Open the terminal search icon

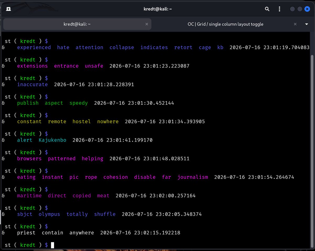[267, 9]
